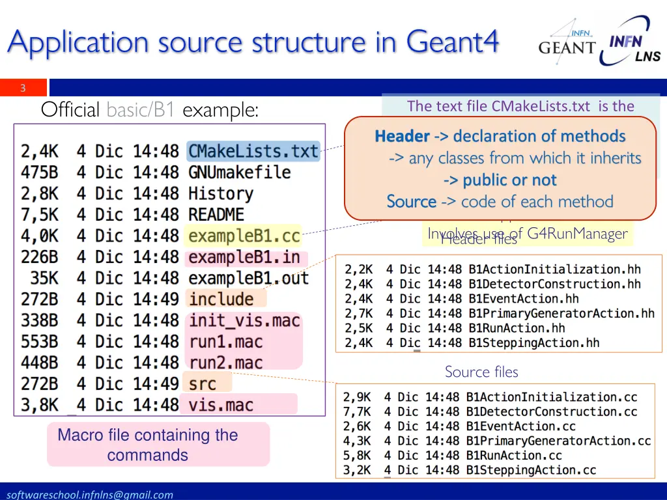The width and height of the screenshot is (667, 500).
Task: Click the exampleB1.out file name
Action: 248,278
